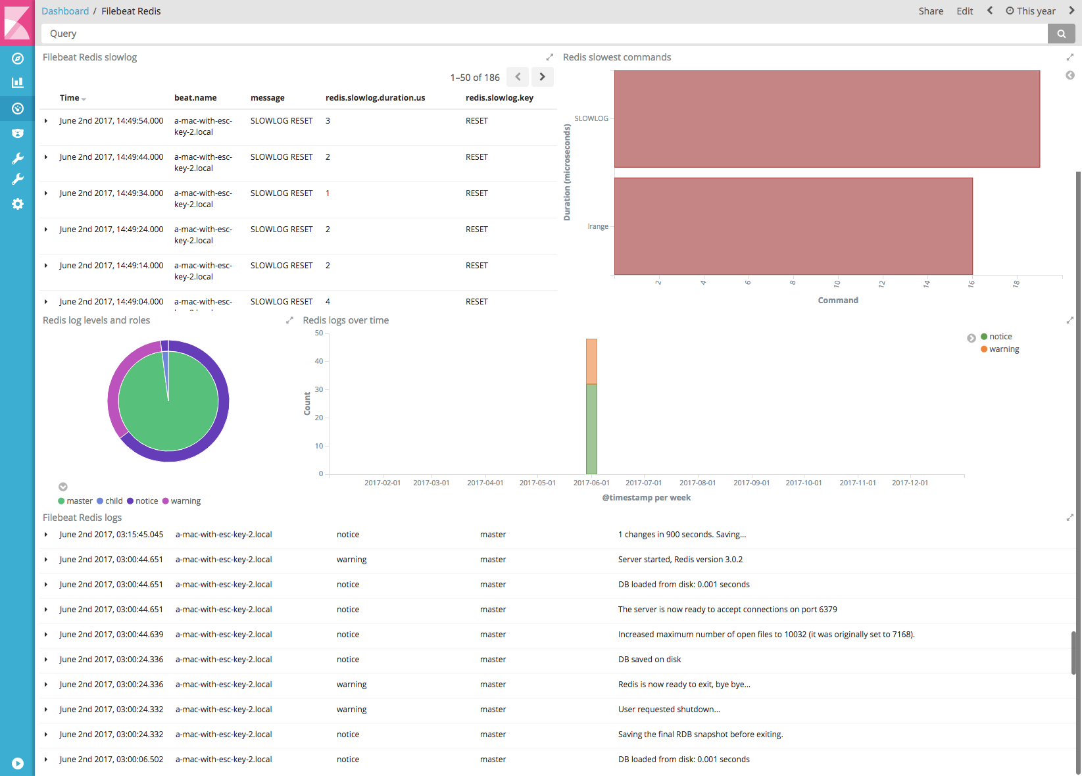Click the search magnifier button
This screenshot has height=776, width=1082.
point(1061,34)
